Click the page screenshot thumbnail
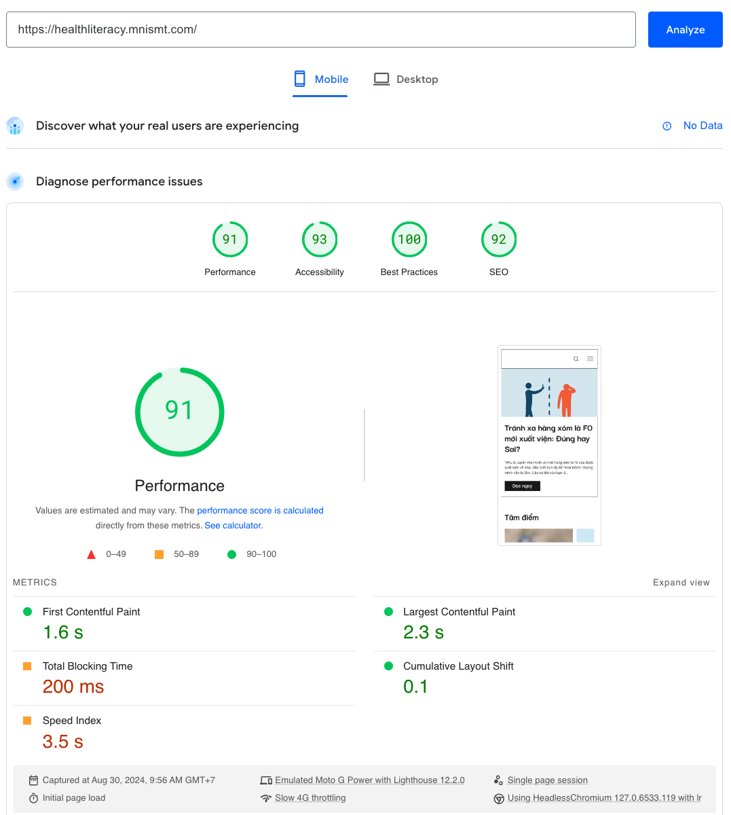This screenshot has width=731, height=815. 549,446
